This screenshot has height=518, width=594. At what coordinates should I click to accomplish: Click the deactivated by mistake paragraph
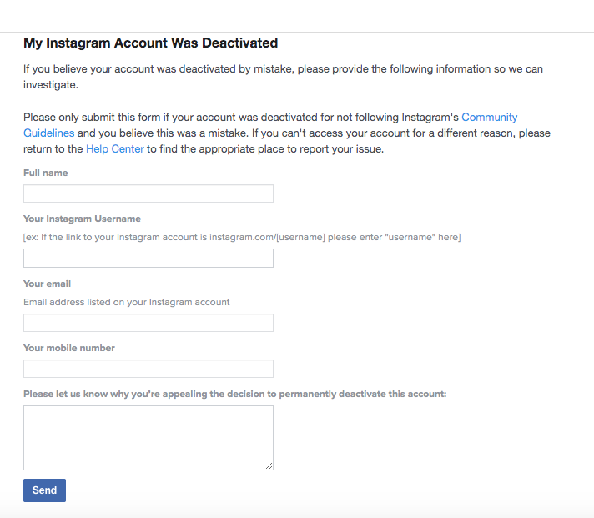283,77
